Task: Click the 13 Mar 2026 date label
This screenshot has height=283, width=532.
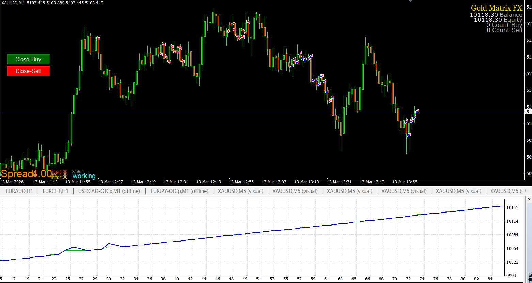Action: tap(12, 182)
